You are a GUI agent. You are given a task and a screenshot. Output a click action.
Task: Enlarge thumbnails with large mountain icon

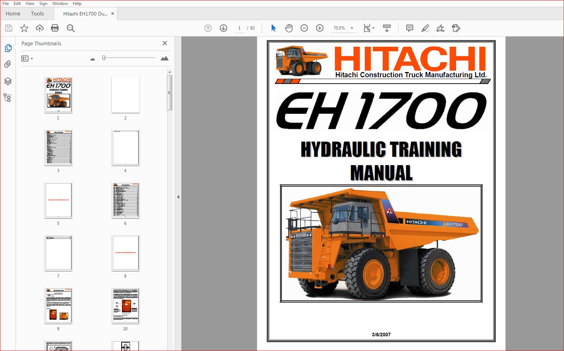coord(164,58)
